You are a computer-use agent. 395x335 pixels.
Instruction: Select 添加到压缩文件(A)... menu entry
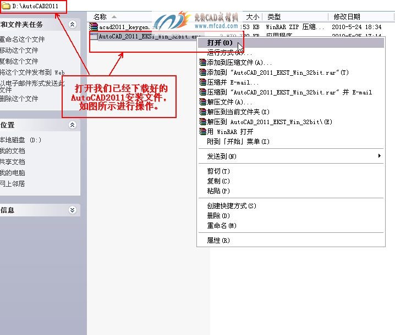click(x=291, y=63)
